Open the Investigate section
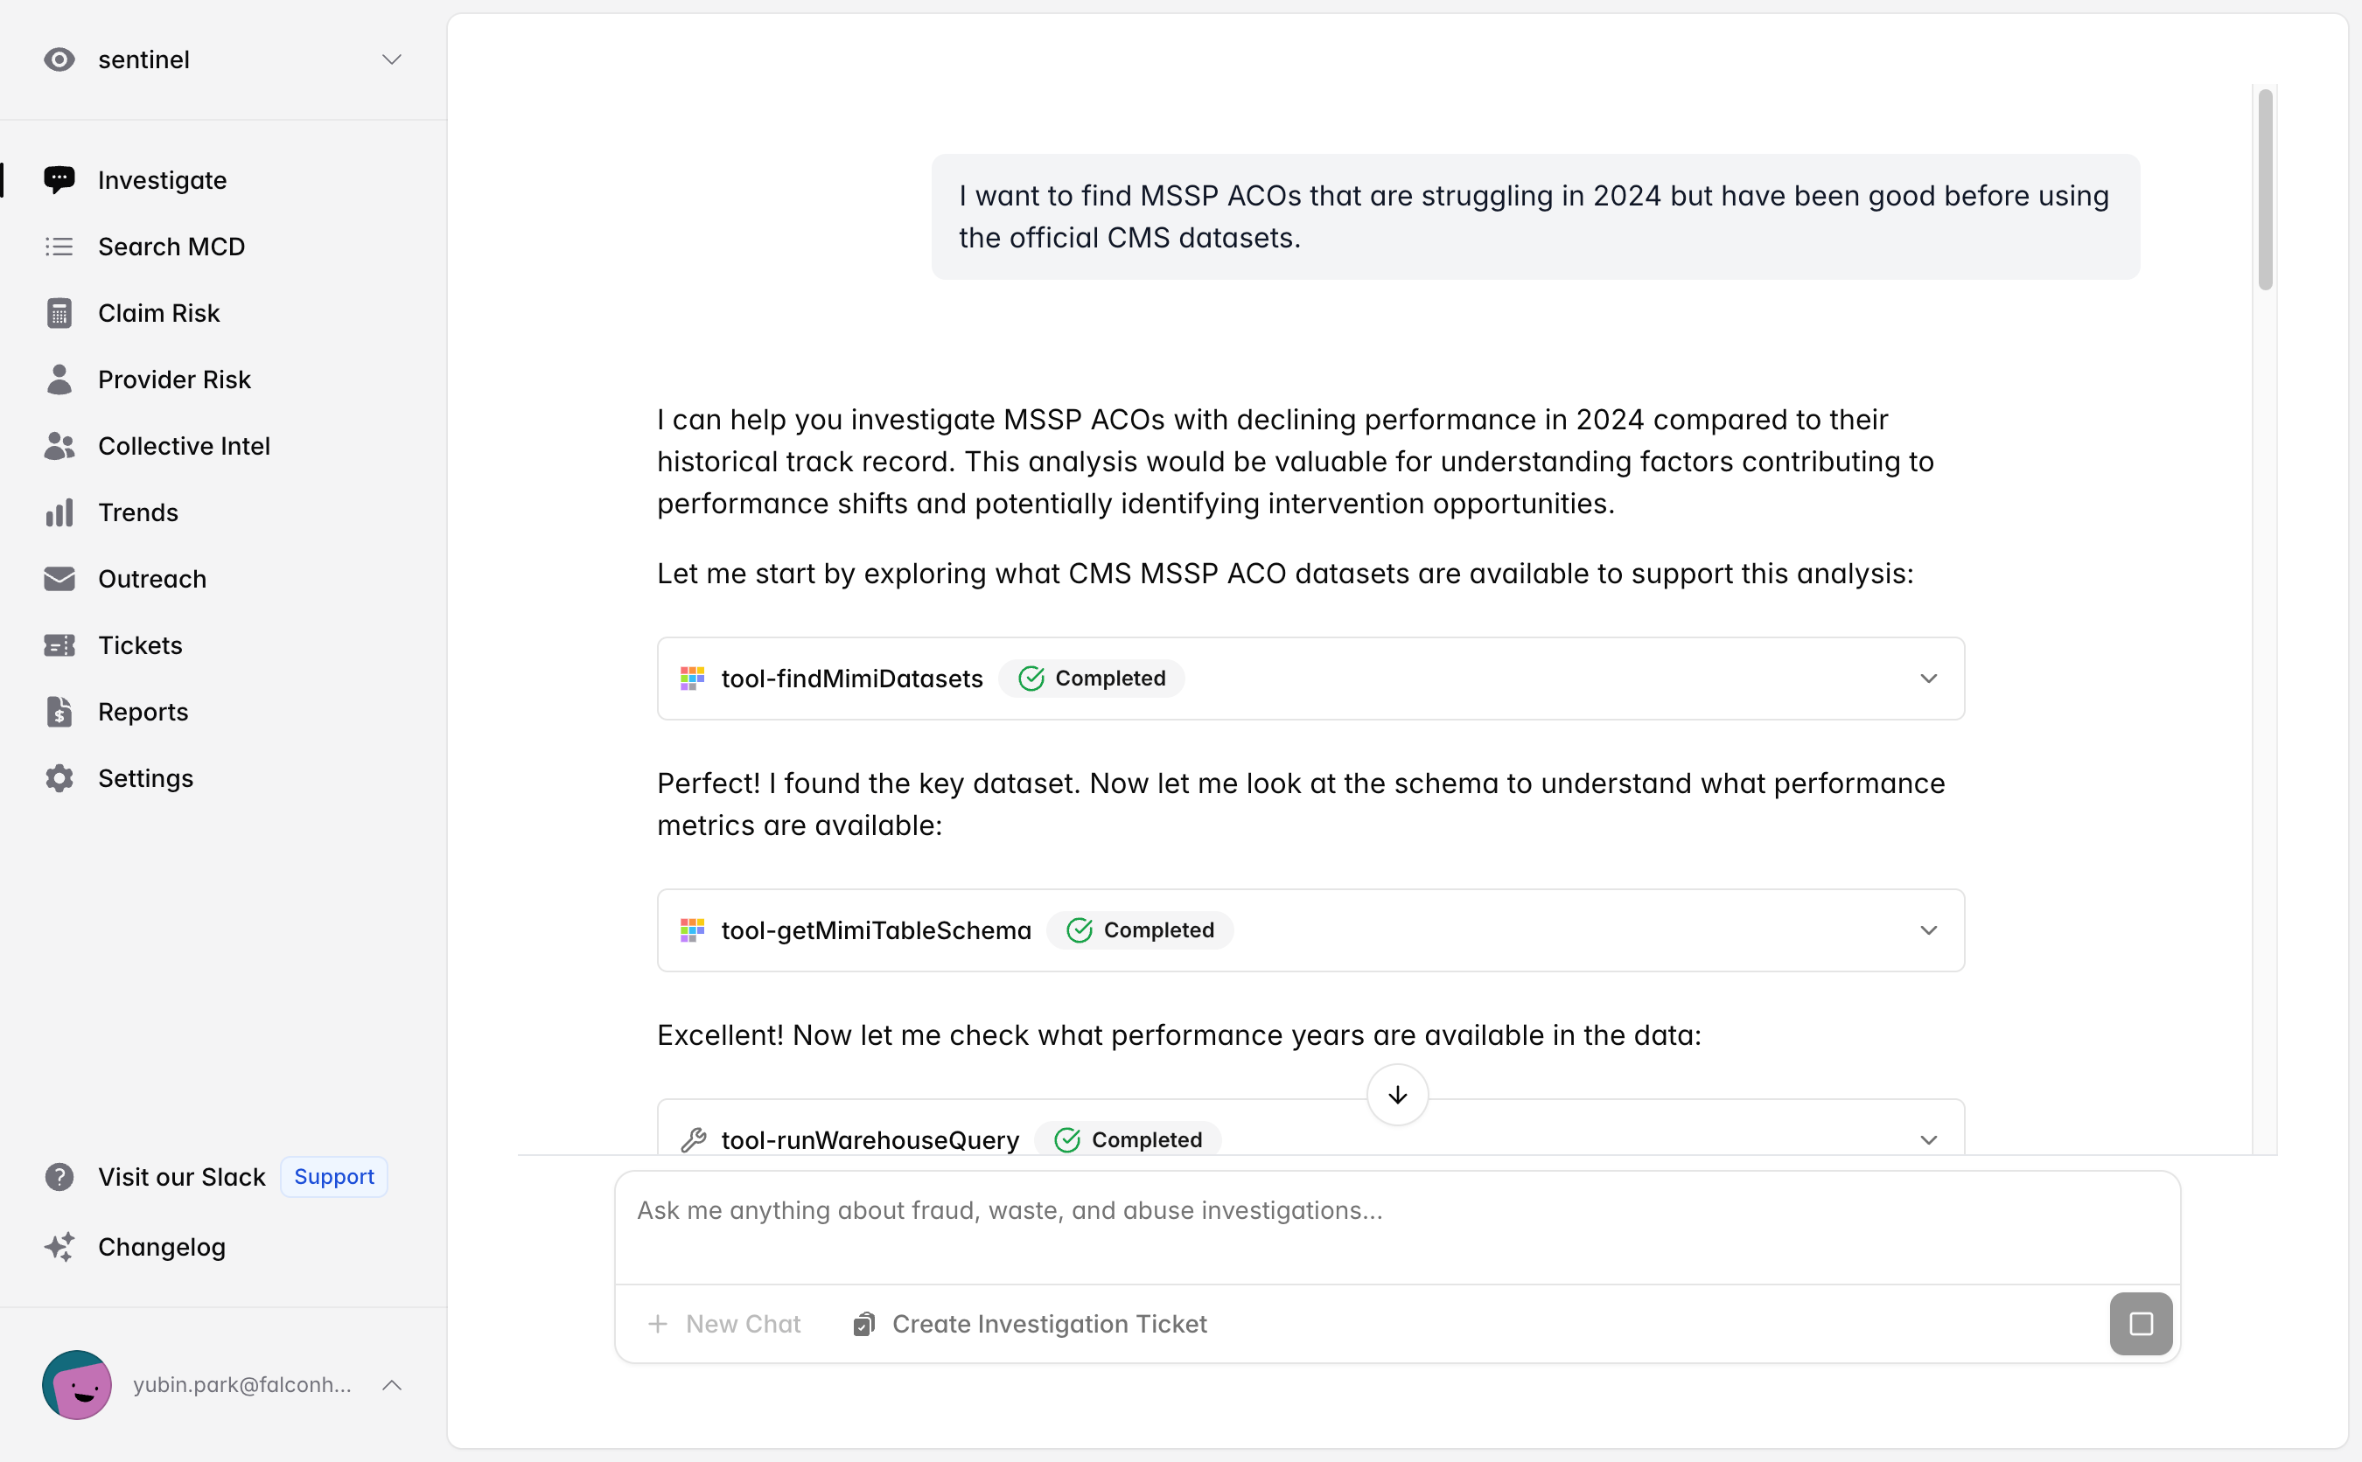The height and width of the screenshot is (1462, 2362). (162, 180)
